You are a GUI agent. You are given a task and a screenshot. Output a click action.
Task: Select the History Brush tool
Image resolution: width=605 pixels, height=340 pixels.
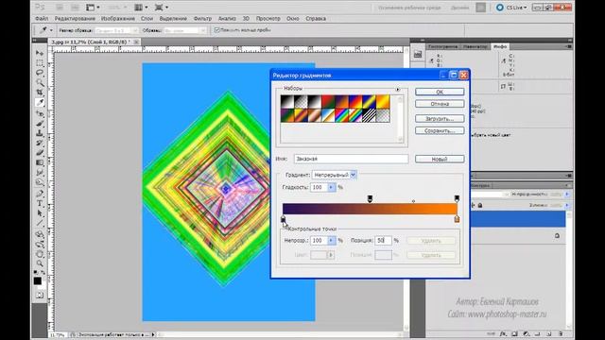(40, 144)
